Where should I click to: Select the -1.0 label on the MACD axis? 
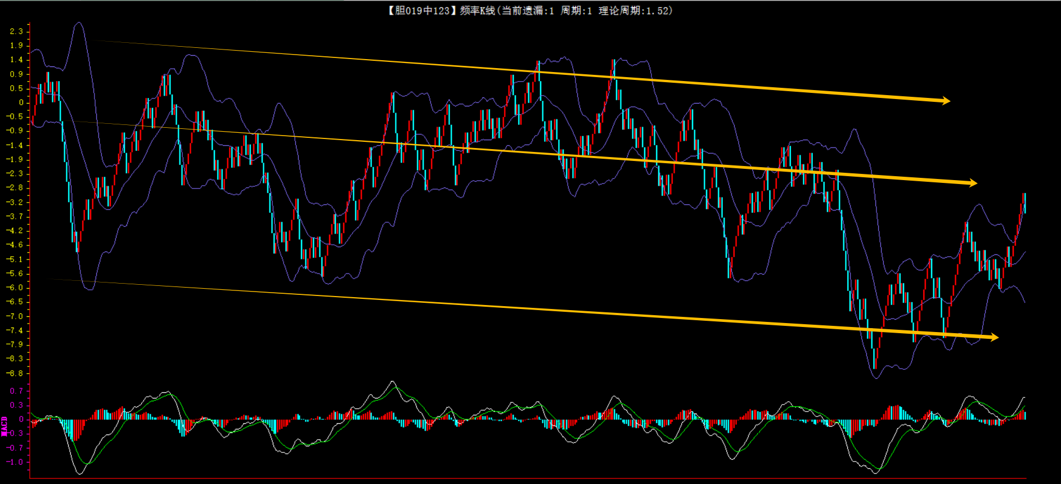tap(15, 462)
